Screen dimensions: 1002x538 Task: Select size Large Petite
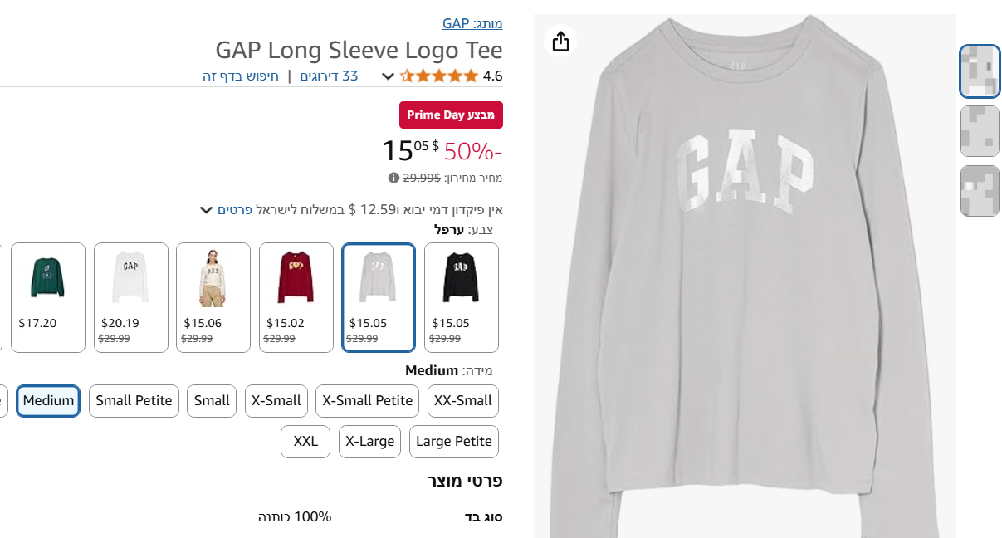454,441
